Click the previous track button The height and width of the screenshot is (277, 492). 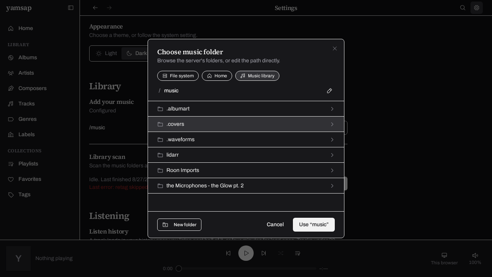[228, 253]
